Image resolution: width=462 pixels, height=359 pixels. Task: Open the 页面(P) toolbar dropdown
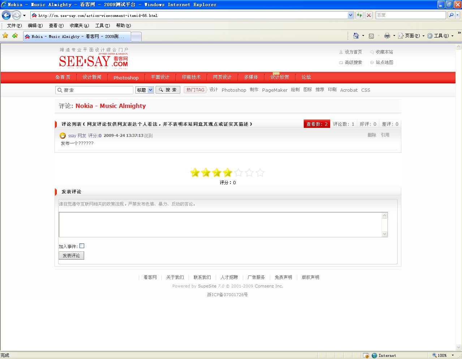click(x=411, y=36)
